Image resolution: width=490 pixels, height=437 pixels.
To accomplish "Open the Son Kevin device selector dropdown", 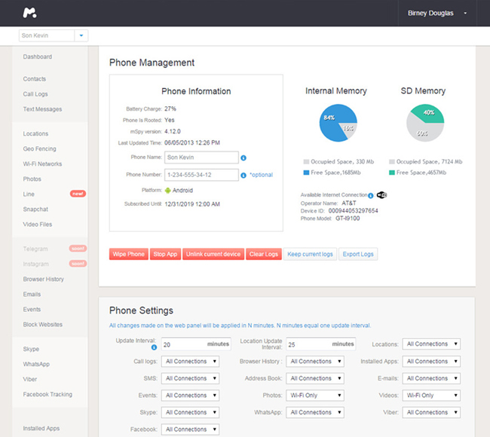I will [x=81, y=35].
